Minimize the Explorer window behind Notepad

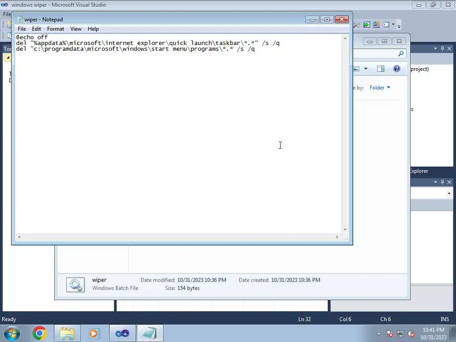pos(370,41)
